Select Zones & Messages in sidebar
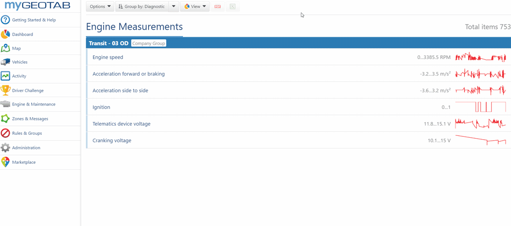Screen dimensions: 511x226 click(x=30, y=119)
